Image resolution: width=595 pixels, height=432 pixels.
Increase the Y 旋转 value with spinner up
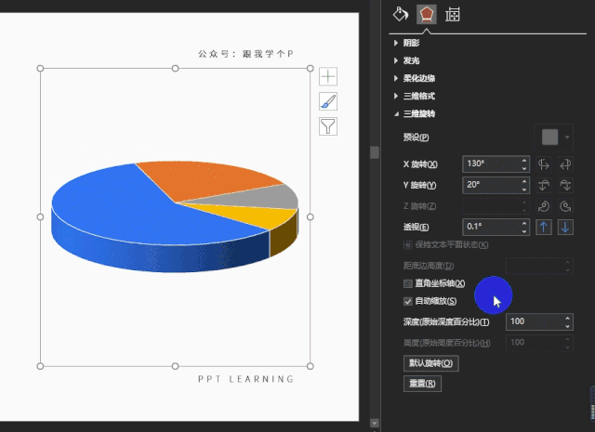coord(524,181)
